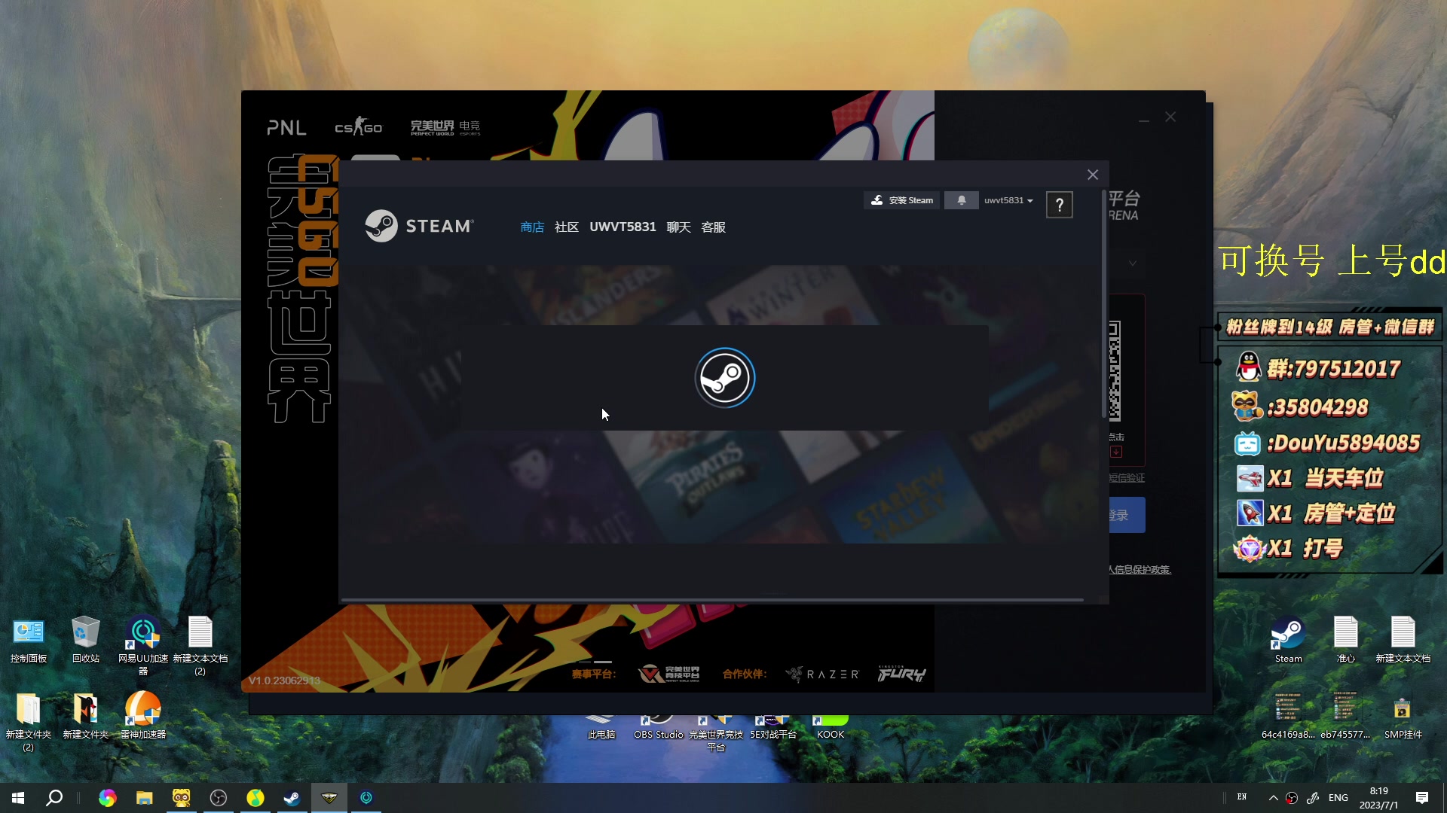This screenshot has width=1447, height=813.
Task: Switch to the 完美世界 winged-badge taskbar app
Action: 329,798
